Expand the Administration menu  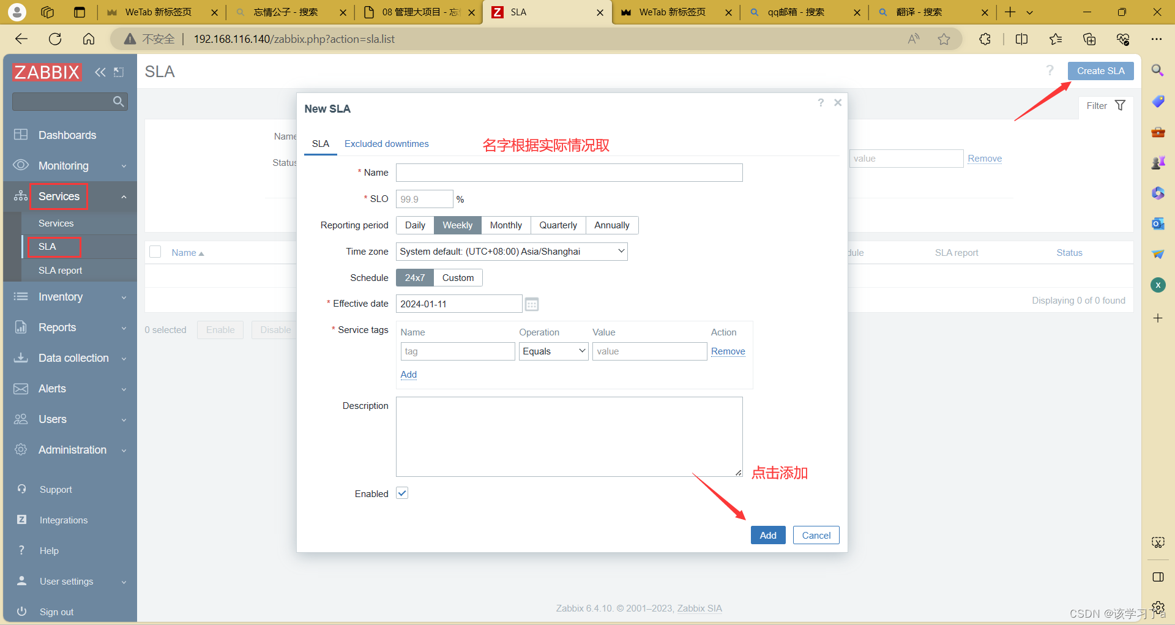70,450
